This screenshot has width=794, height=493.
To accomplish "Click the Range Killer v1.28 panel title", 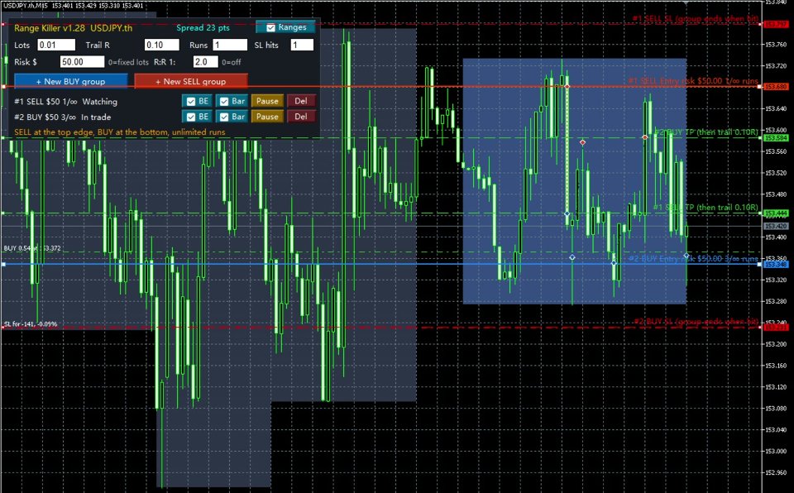I will 74,28.
